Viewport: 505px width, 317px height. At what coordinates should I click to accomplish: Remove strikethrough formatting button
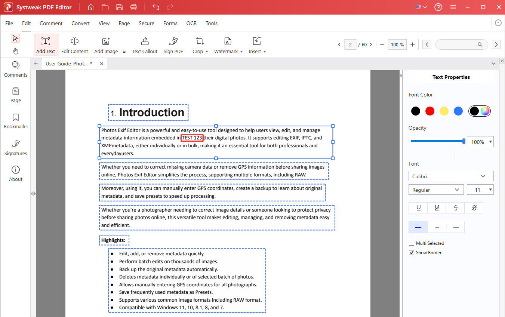click(x=474, y=208)
